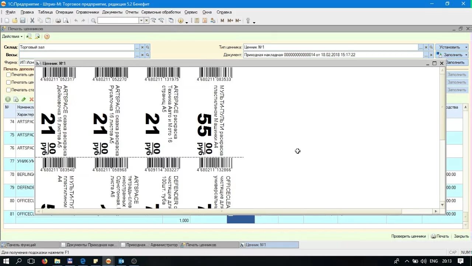The image size is (472, 266).
Task: Click the toolbar search input field
Action: [118, 21]
